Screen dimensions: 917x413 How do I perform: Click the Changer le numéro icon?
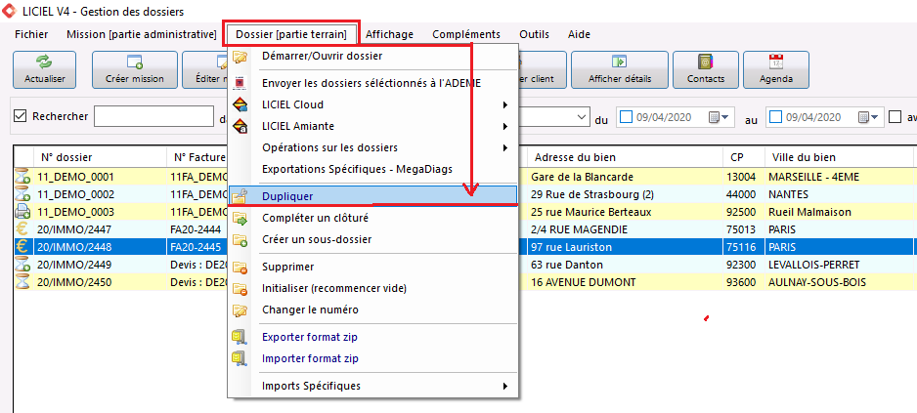point(240,310)
